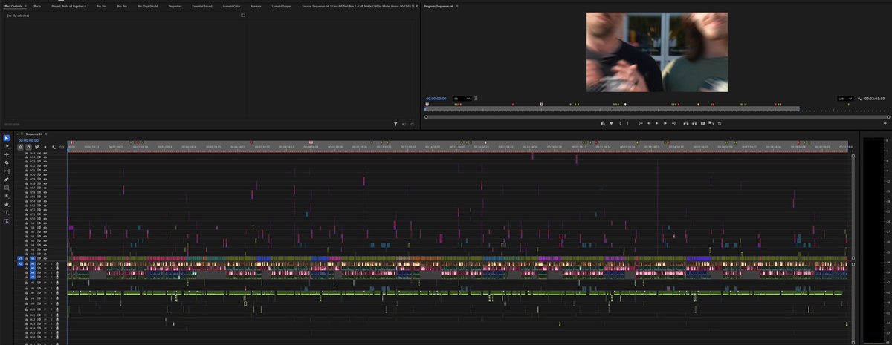
Task: Click the Lift button
Action: click(x=686, y=123)
